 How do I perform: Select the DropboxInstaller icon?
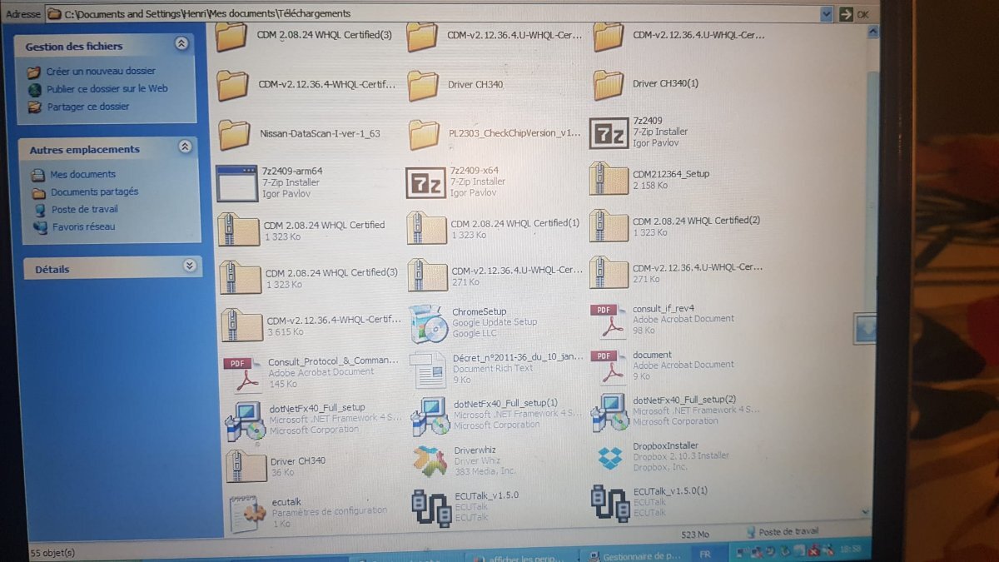610,457
